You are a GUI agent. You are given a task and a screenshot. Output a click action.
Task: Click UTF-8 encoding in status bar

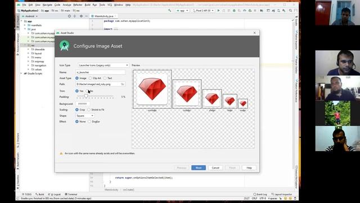[263, 198]
